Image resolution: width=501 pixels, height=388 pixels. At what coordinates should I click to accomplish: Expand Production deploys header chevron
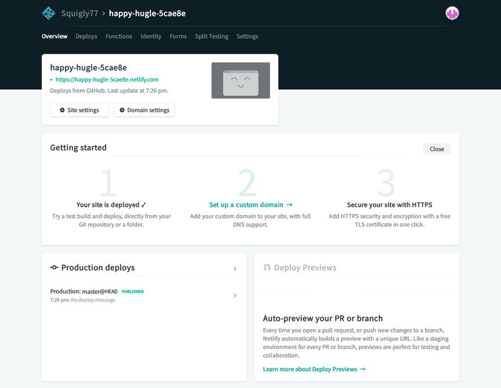tap(235, 269)
